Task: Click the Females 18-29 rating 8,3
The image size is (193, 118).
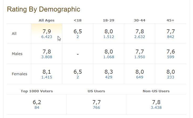Action: (109, 72)
